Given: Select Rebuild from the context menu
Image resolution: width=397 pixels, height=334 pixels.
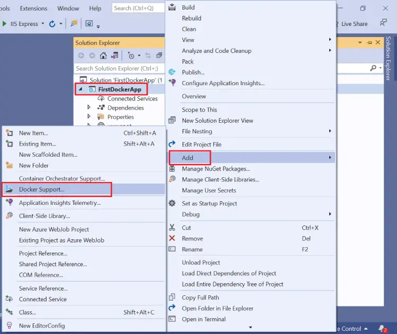Looking at the screenshot, I should (x=192, y=18).
